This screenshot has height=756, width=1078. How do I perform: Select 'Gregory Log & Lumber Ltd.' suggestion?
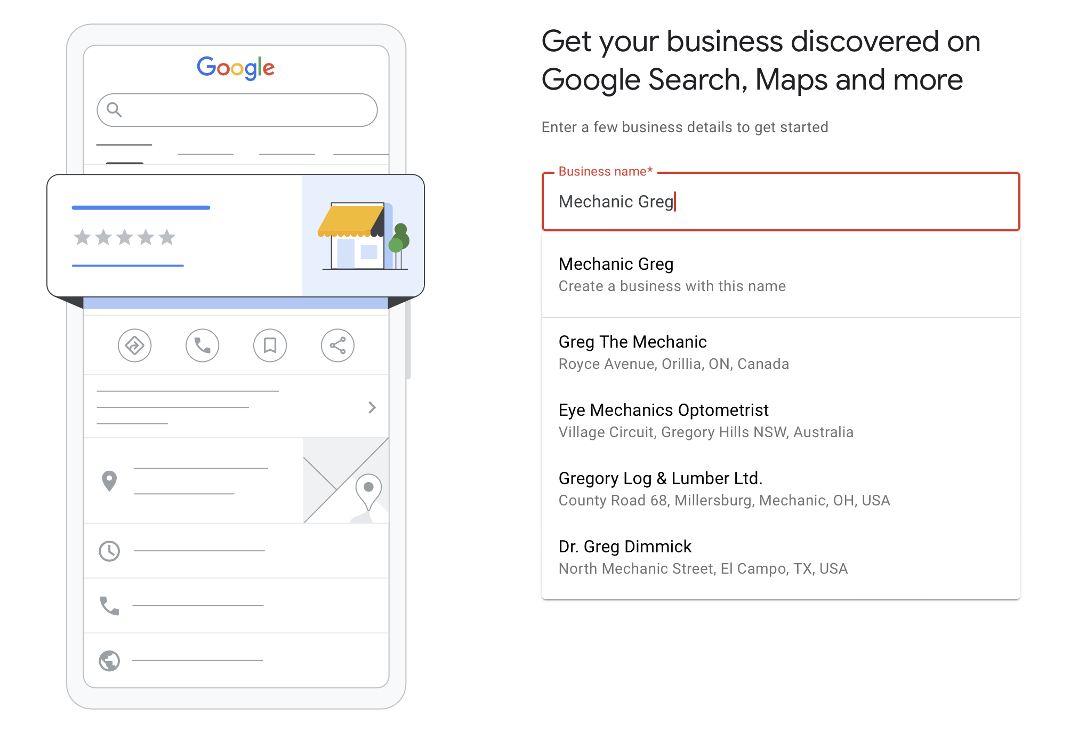781,489
